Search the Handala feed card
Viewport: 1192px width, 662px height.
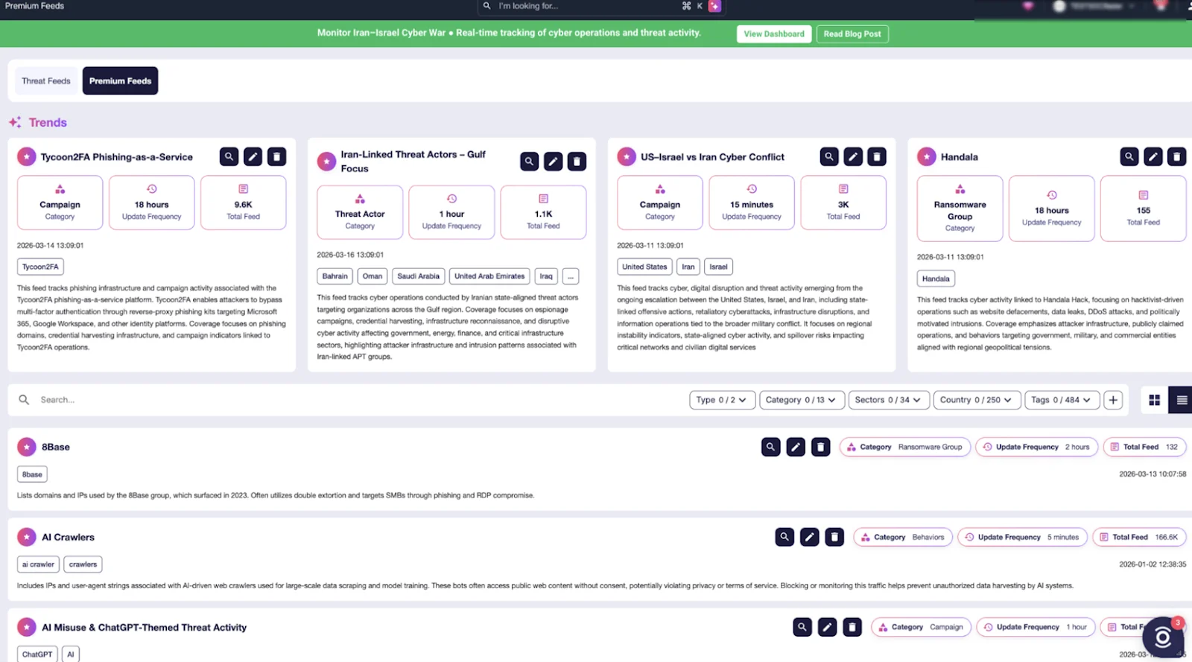tap(1129, 156)
